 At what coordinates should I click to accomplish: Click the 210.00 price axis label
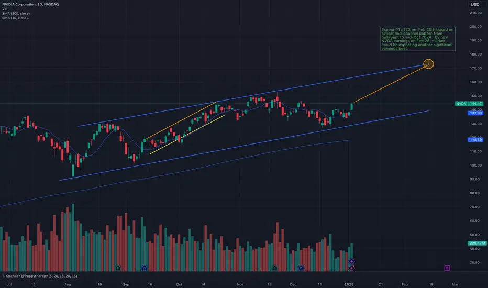pyautogui.click(x=475, y=13)
